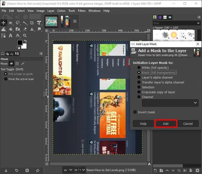Select the Move tool in toolbox
202x174 pixels.
click(3, 23)
